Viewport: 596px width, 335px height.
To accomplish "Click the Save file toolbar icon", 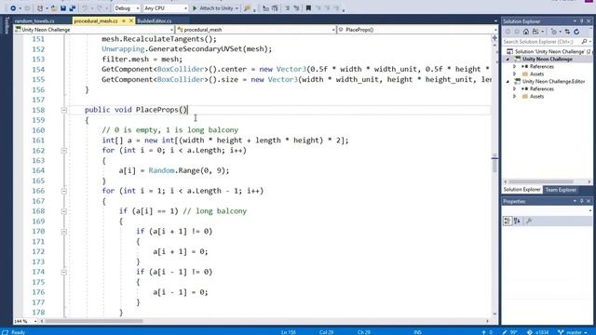I will tap(63, 8).
